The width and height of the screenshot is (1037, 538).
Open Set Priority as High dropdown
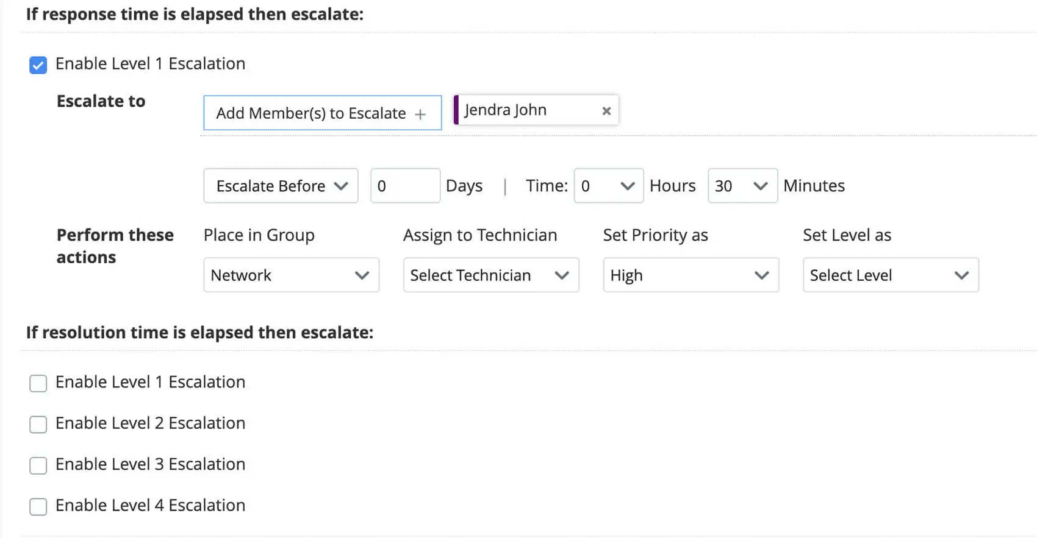pyautogui.click(x=691, y=275)
